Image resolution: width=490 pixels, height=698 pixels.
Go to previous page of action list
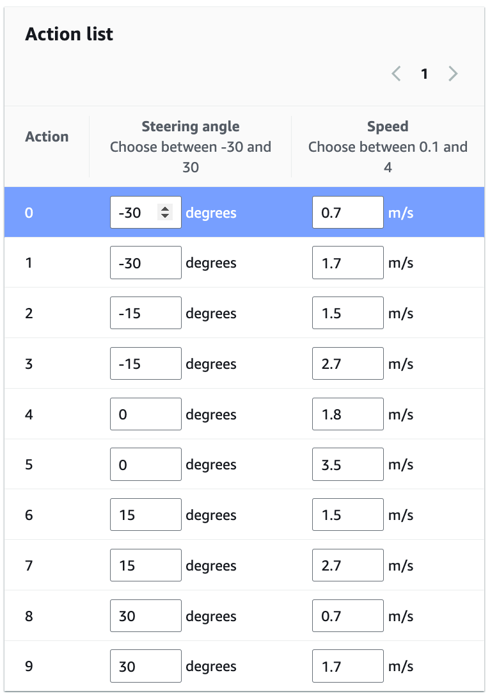click(x=397, y=74)
